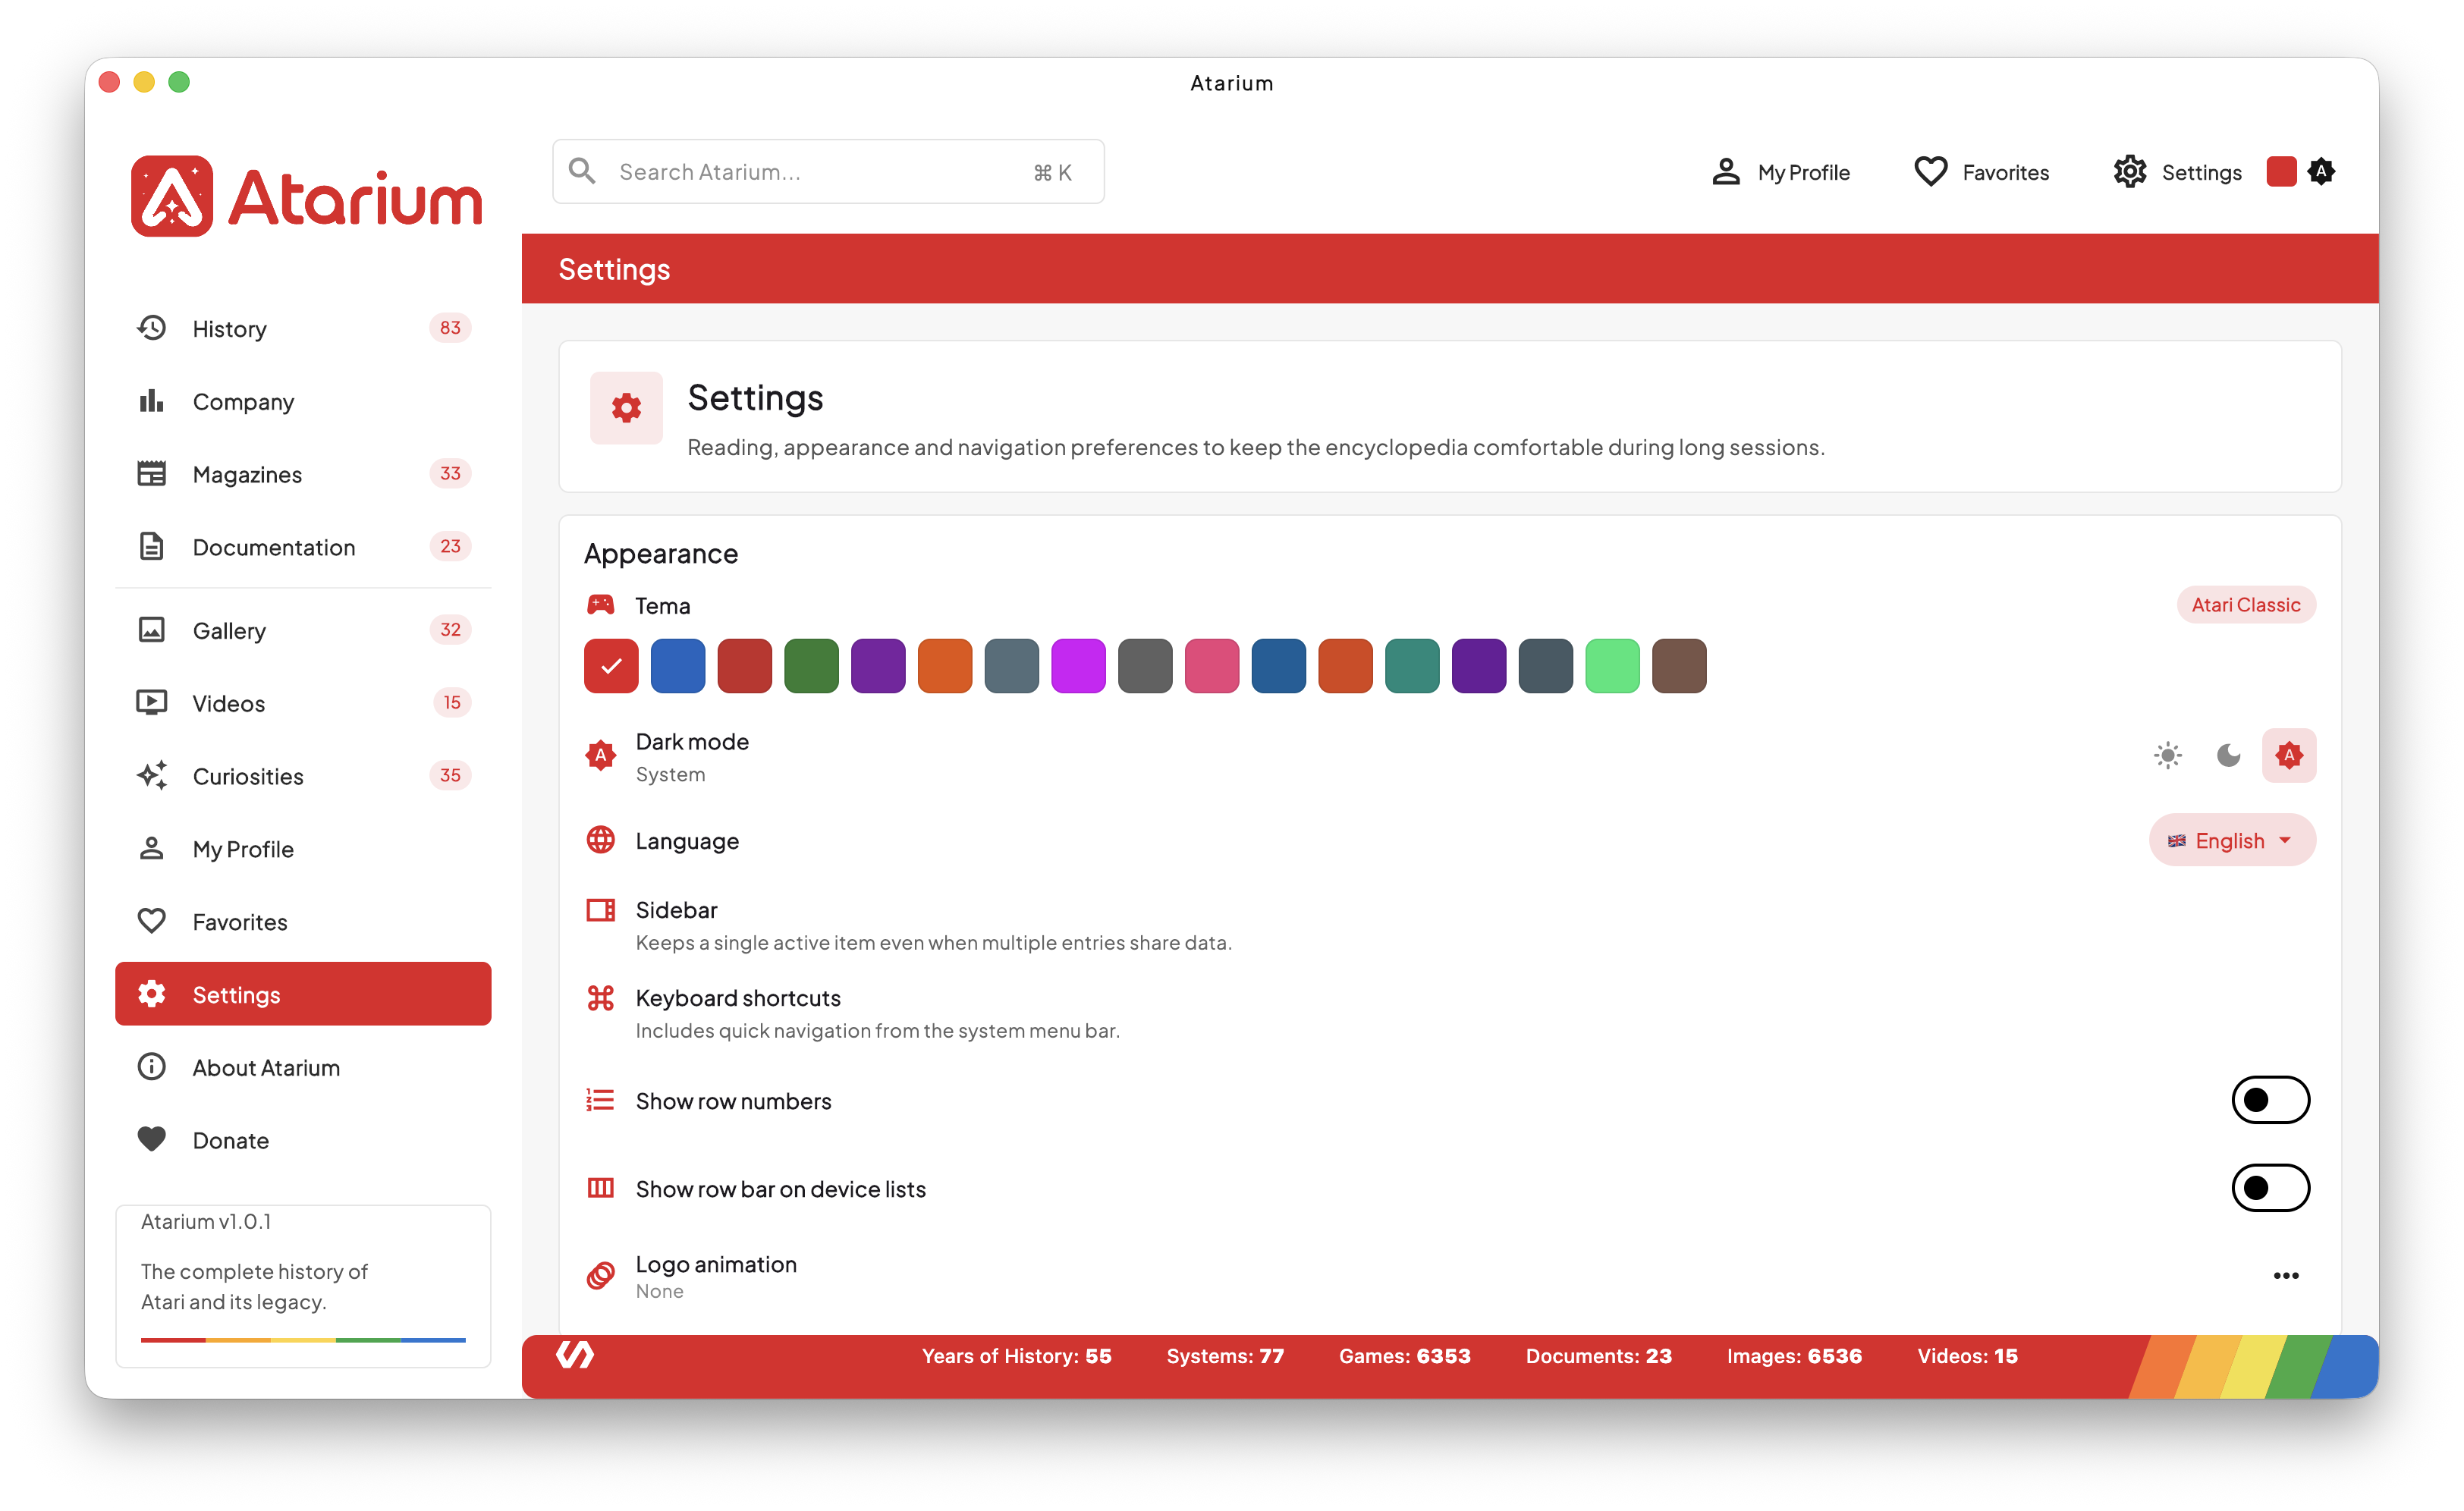Click the Images: 6536 footer stat
The width and height of the screenshot is (2464, 1511).
(1793, 1356)
